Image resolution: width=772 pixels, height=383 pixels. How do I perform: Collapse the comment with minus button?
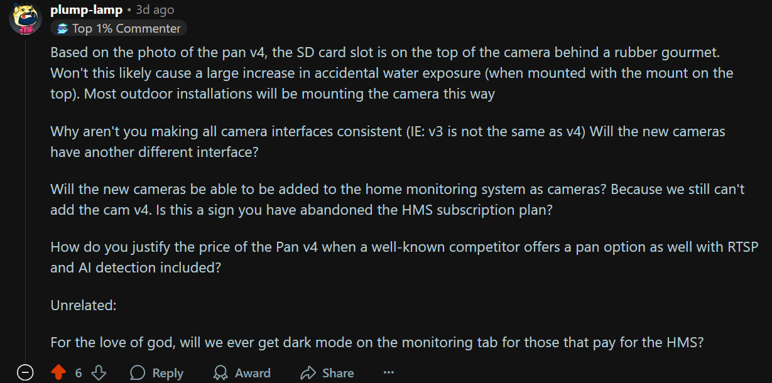[24, 373]
